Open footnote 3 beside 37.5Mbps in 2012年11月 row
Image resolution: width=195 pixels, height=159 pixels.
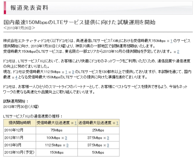coord(108,138)
